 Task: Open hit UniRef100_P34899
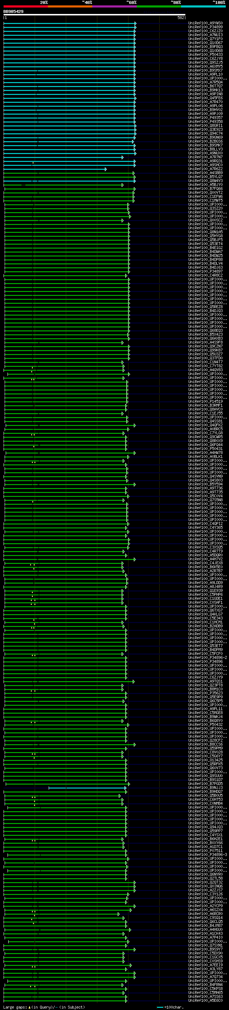click(205, 27)
